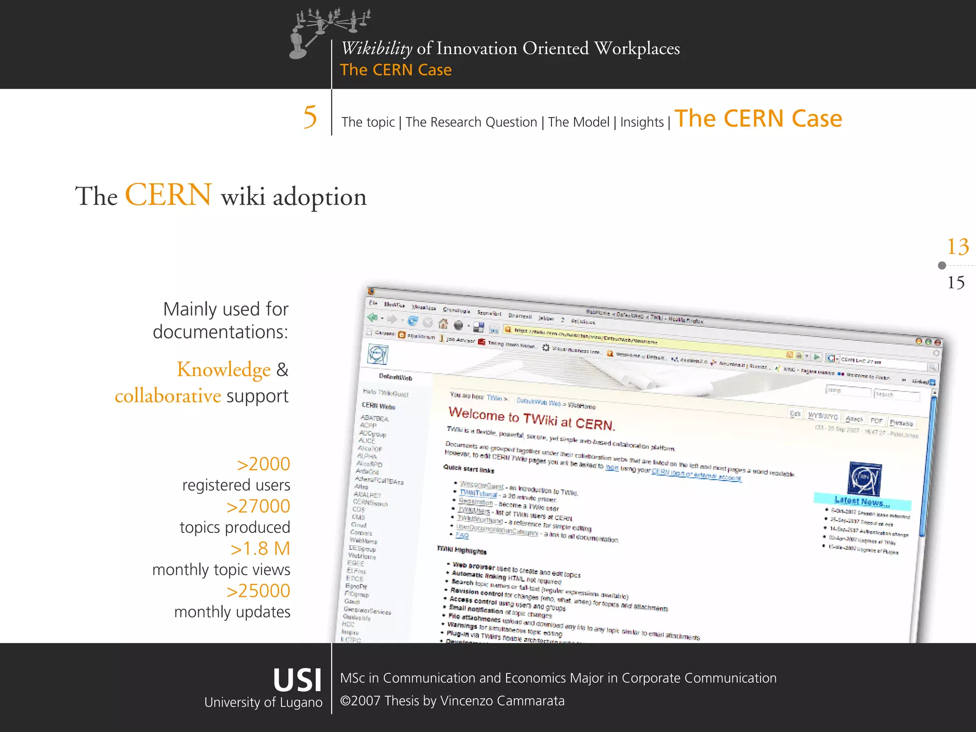This screenshot has height=732, width=976.
Task: Click the padlock security icon in address bar
Action: click(799, 355)
